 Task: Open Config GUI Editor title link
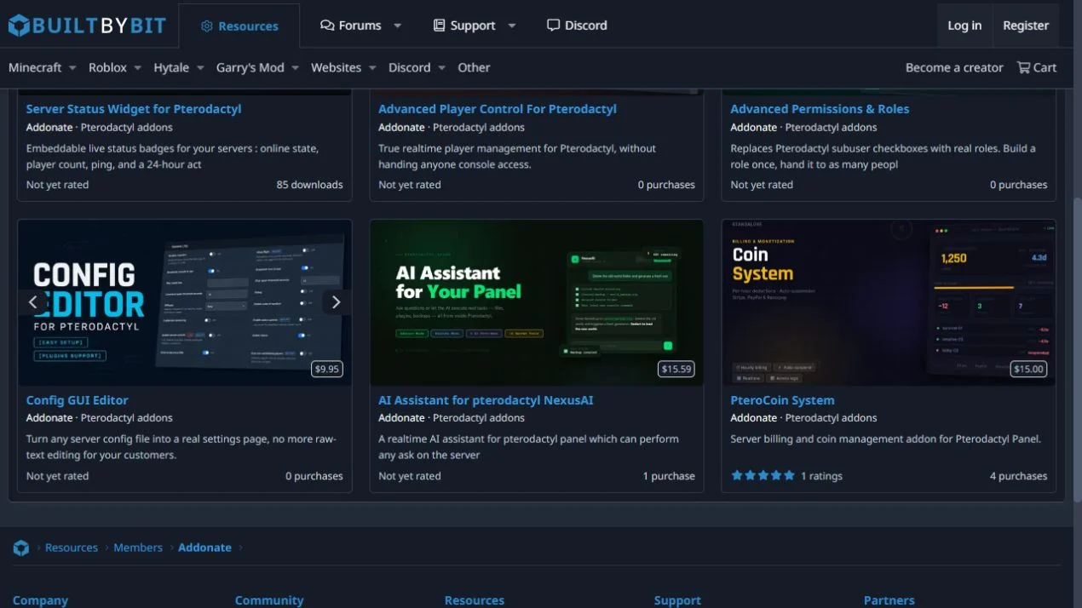[78, 400]
